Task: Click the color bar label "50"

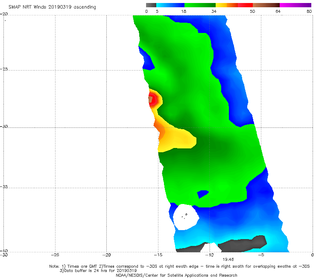Action: click(x=252, y=12)
